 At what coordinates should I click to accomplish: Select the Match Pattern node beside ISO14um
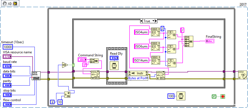[x=155, y=60]
